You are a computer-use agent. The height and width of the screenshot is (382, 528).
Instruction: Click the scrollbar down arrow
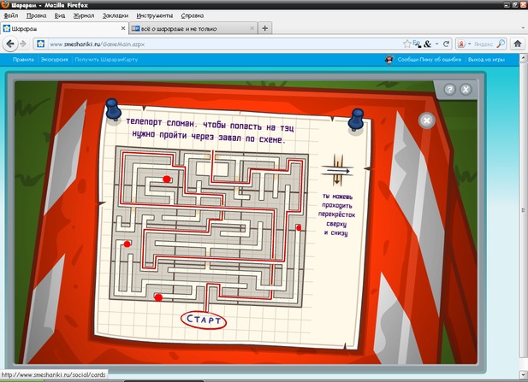click(x=523, y=373)
